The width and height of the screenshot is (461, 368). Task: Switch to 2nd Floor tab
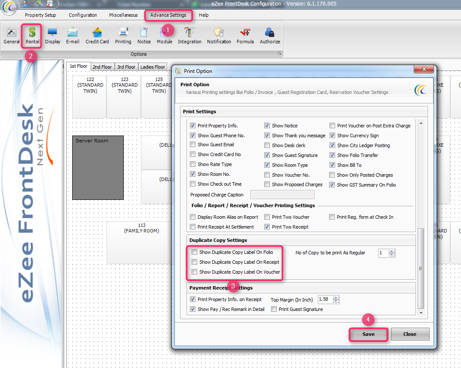(x=102, y=67)
